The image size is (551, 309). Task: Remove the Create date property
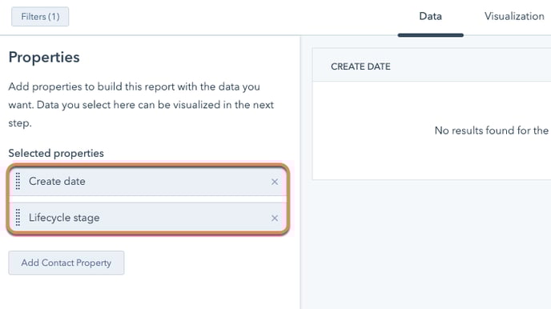[x=275, y=182]
